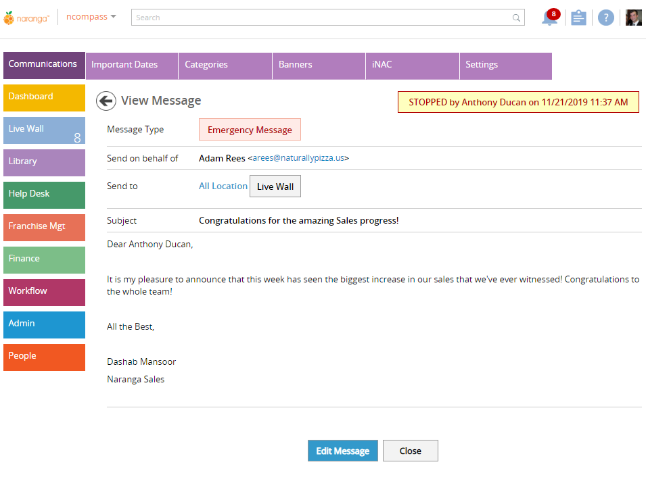Click the help question mark icon
This screenshot has height=479, width=646.
(605, 18)
